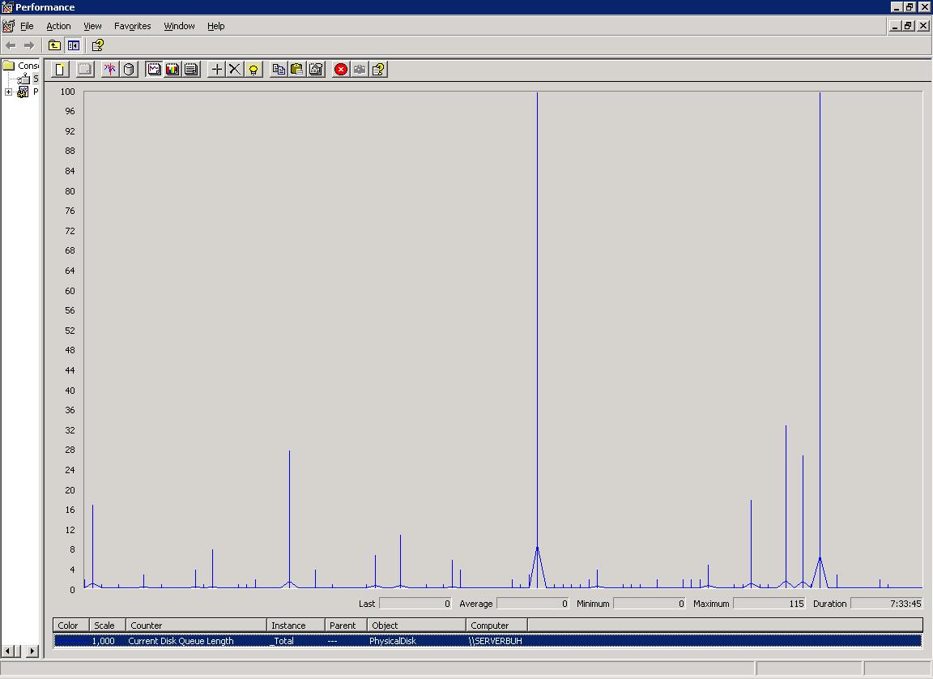The width and height of the screenshot is (933, 679).
Task: Click the Object column header
Action: pyautogui.click(x=416, y=626)
